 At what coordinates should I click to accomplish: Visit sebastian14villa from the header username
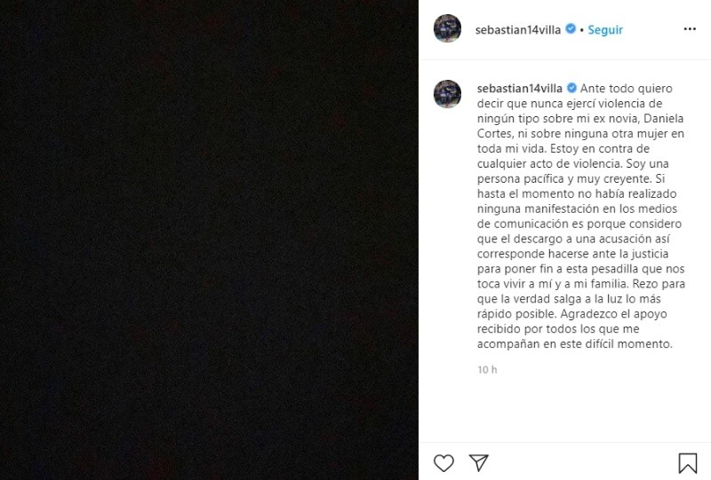[x=518, y=30]
